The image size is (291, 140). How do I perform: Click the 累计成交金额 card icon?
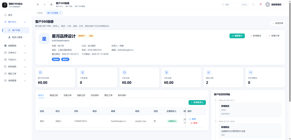pyautogui.click(x=40, y=72)
